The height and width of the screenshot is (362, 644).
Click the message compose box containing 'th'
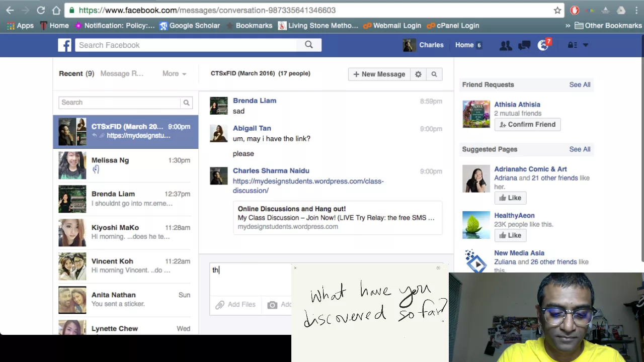coord(250,279)
